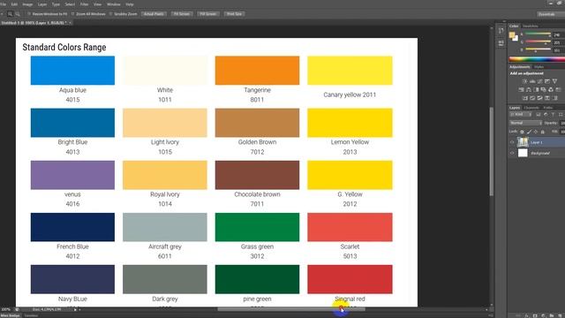The height and width of the screenshot is (318, 565).
Task: Add a Brightness/Contrast adjustment
Action: click(525, 81)
